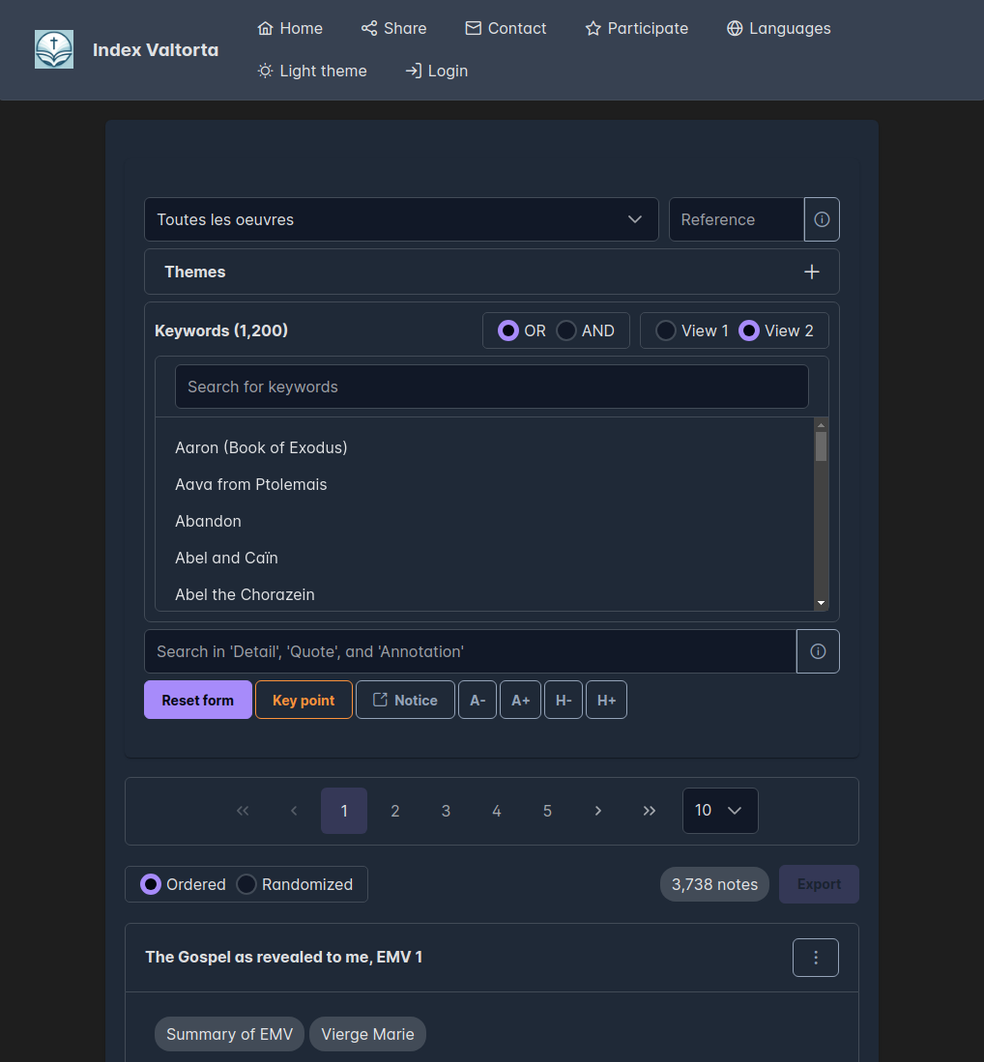Select the AND keyword combination mode
Viewport: 984px width, 1062px height.
[565, 330]
